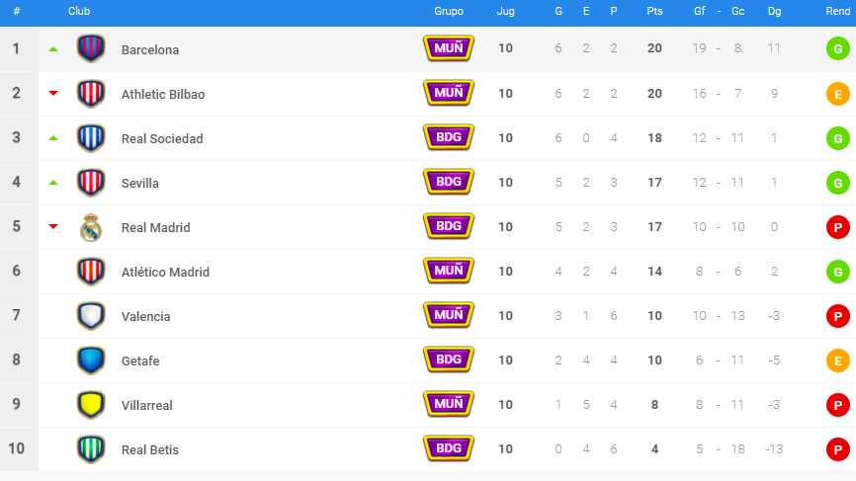Select the Real Betis row's position number
This screenshot has height=481, width=856.
[x=17, y=448]
